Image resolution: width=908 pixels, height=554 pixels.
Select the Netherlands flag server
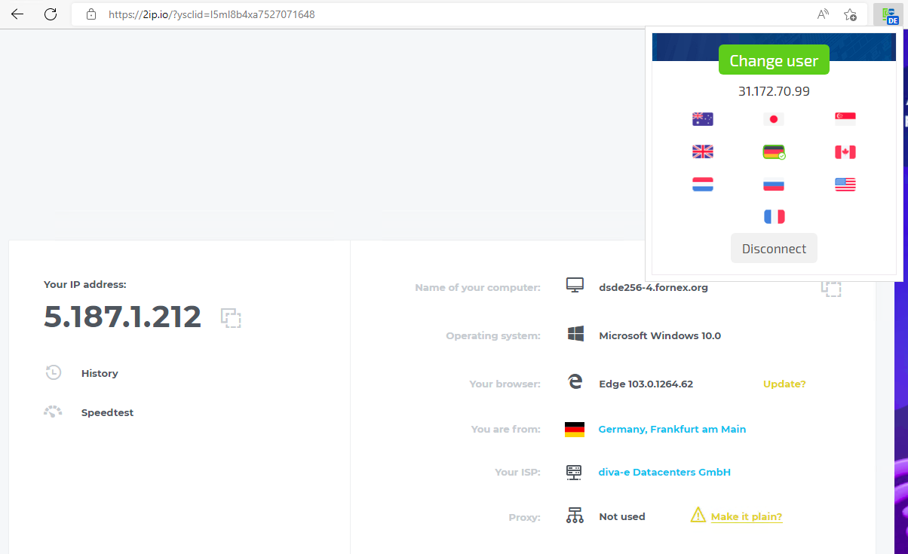[702, 184]
